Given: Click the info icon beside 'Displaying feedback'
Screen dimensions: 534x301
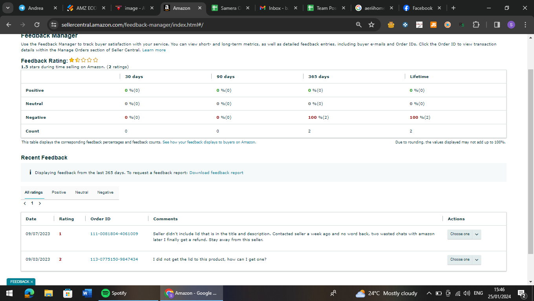Looking at the screenshot, I should (30, 172).
